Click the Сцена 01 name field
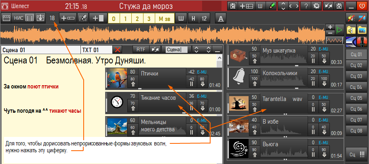Screen dimensions: 369x164 [41, 50]
